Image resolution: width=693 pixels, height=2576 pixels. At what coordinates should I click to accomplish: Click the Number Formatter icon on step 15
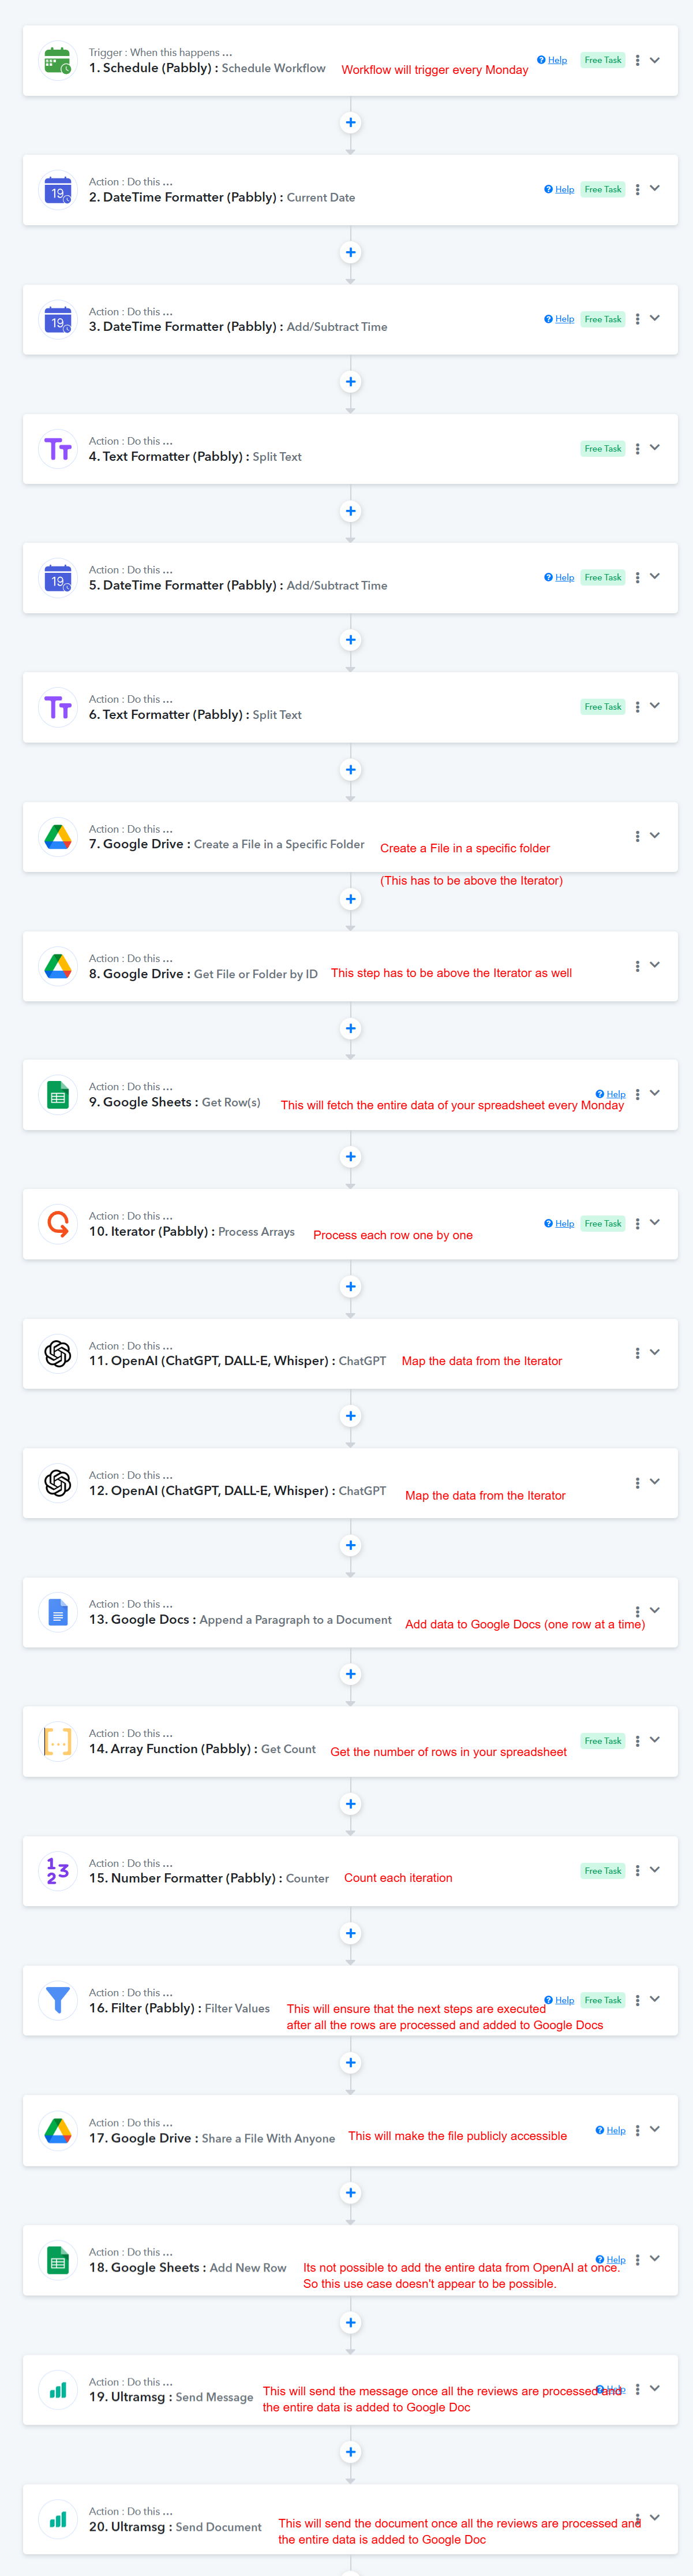pos(58,1871)
